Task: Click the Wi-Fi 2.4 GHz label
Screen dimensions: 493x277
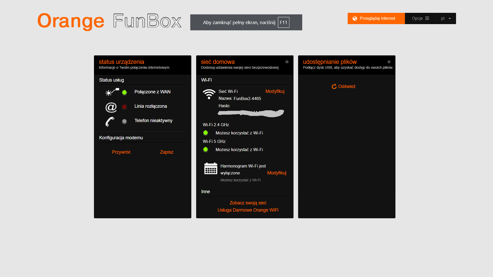Action: (x=216, y=125)
